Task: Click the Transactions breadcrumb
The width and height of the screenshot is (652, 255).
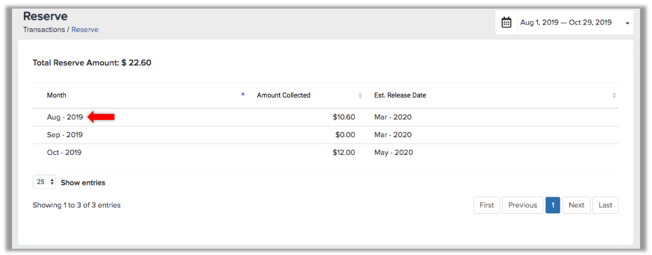Action: point(43,30)
